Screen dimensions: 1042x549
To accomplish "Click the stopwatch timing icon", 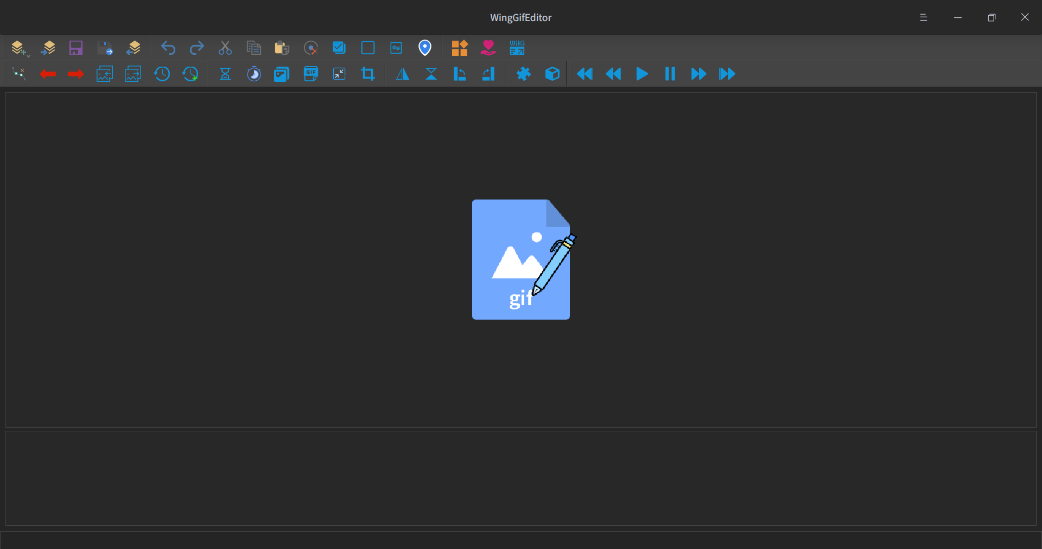I will [x=254, y=74].
